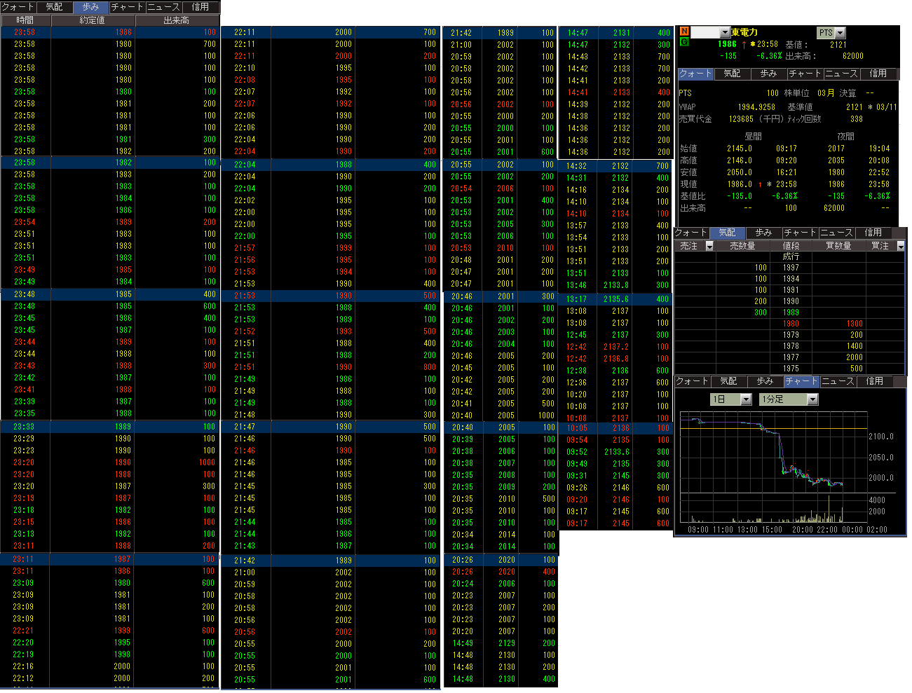Select 信用 tab in the order book panel
Image resolution: width=912 pixels, height=693 pixels.
point(873,233)
